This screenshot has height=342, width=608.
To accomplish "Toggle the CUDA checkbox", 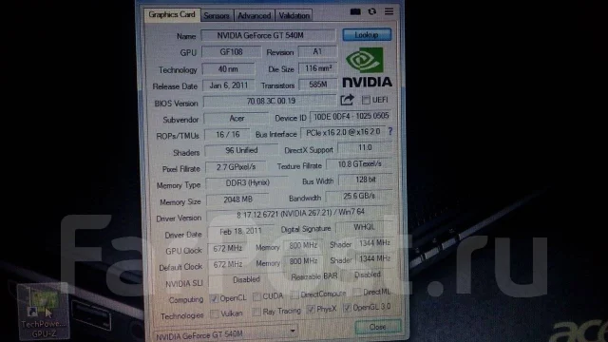I will point(256,296).
